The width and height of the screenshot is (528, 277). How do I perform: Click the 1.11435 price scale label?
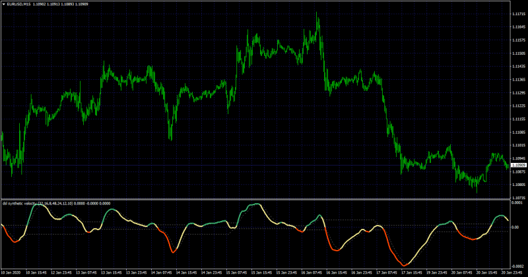click(519, 67)
